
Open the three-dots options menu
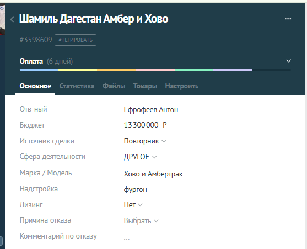point(288,19)
